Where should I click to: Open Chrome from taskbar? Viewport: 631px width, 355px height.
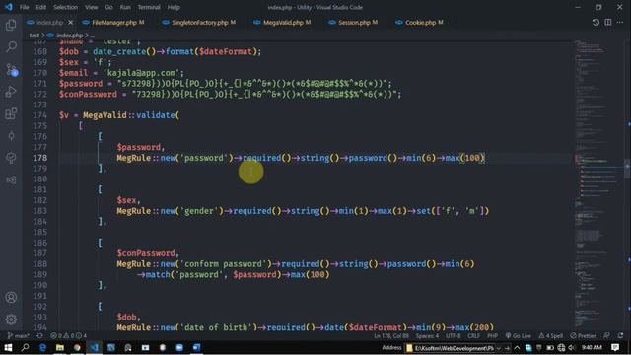pos(77,347)
